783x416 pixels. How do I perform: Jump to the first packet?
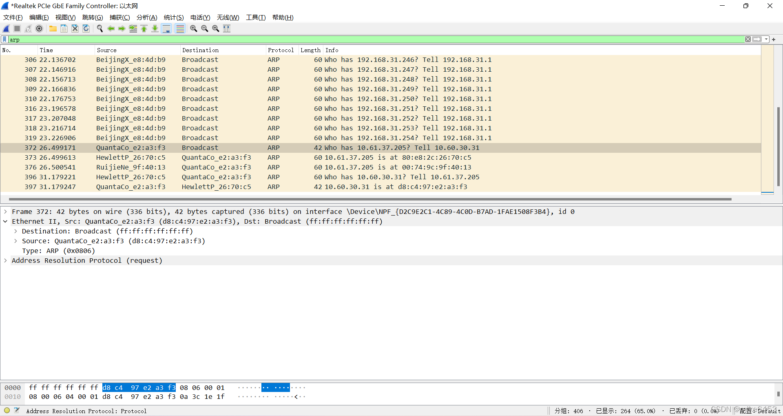(x=144, y=29)
